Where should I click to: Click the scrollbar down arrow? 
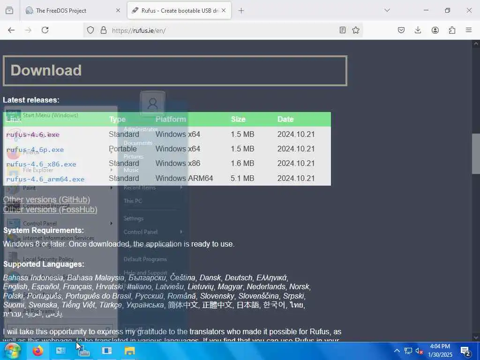(476, 337)
